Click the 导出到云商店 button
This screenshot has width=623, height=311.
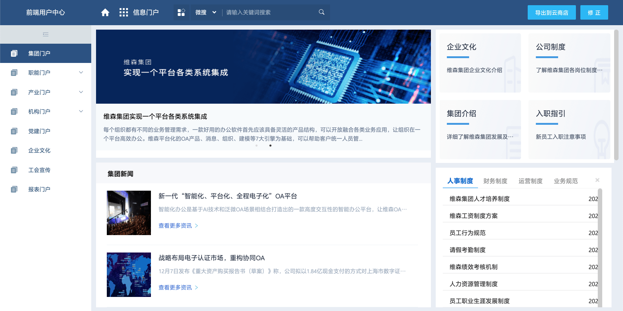552,13
